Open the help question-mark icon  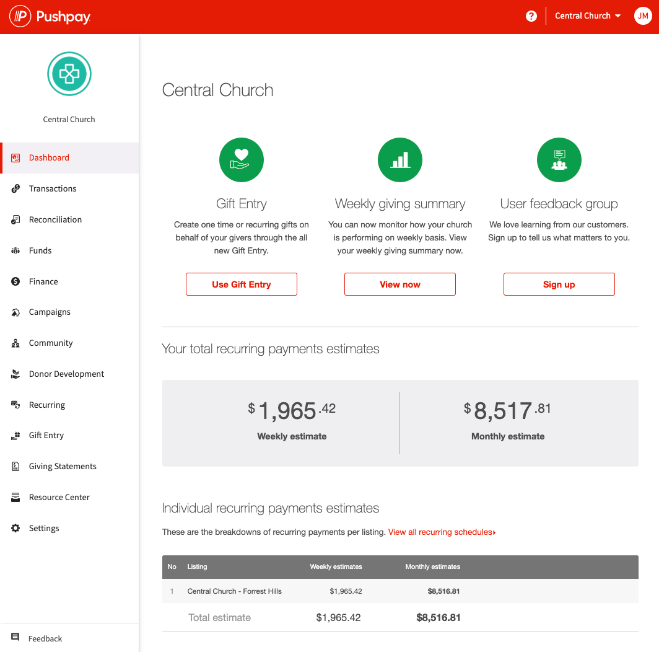531,15
